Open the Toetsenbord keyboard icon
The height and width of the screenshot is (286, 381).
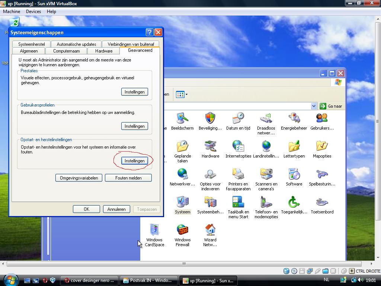point(322,203)
